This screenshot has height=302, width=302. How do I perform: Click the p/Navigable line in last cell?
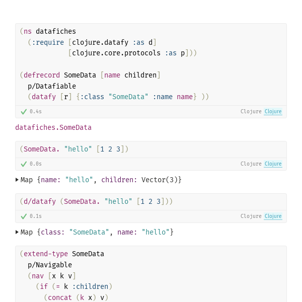point(50,265)
